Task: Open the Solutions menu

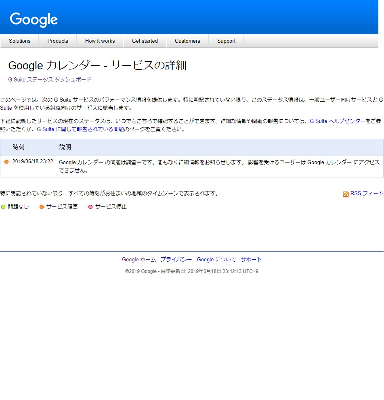Action: pos(19,41)
